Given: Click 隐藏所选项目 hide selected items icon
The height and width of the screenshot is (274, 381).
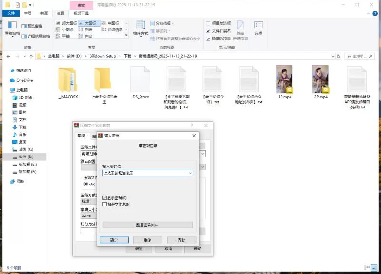Looking at the screenshot, I should click(x=241, y=30).
